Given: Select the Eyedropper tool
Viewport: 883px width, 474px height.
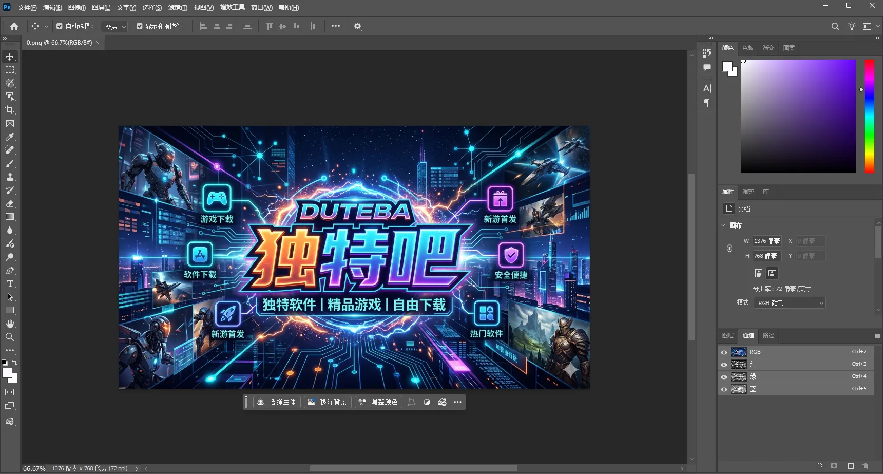Looking at the screenshot, I should pyautogui.click(x=9, y=137).
